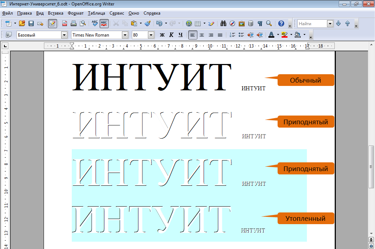Save the document with floppy icon
This screenshot has height=249, width=375.
click(31, 24)
